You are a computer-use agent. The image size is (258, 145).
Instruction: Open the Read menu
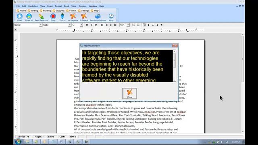[67, 6]
